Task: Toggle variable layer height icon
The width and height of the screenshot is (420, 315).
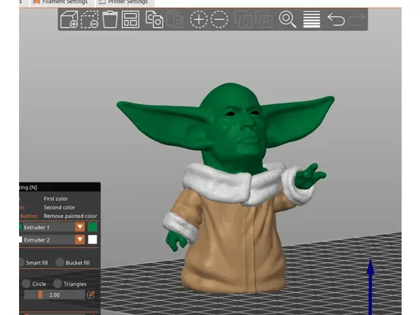Action: [x=312, y=19]
